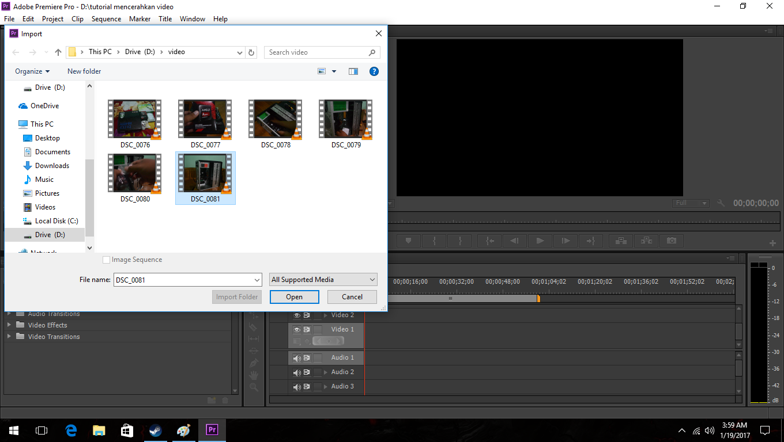Screen dimensions: 784x442
Task: Mute the Audio 1 track
Action: pos(297,358)
